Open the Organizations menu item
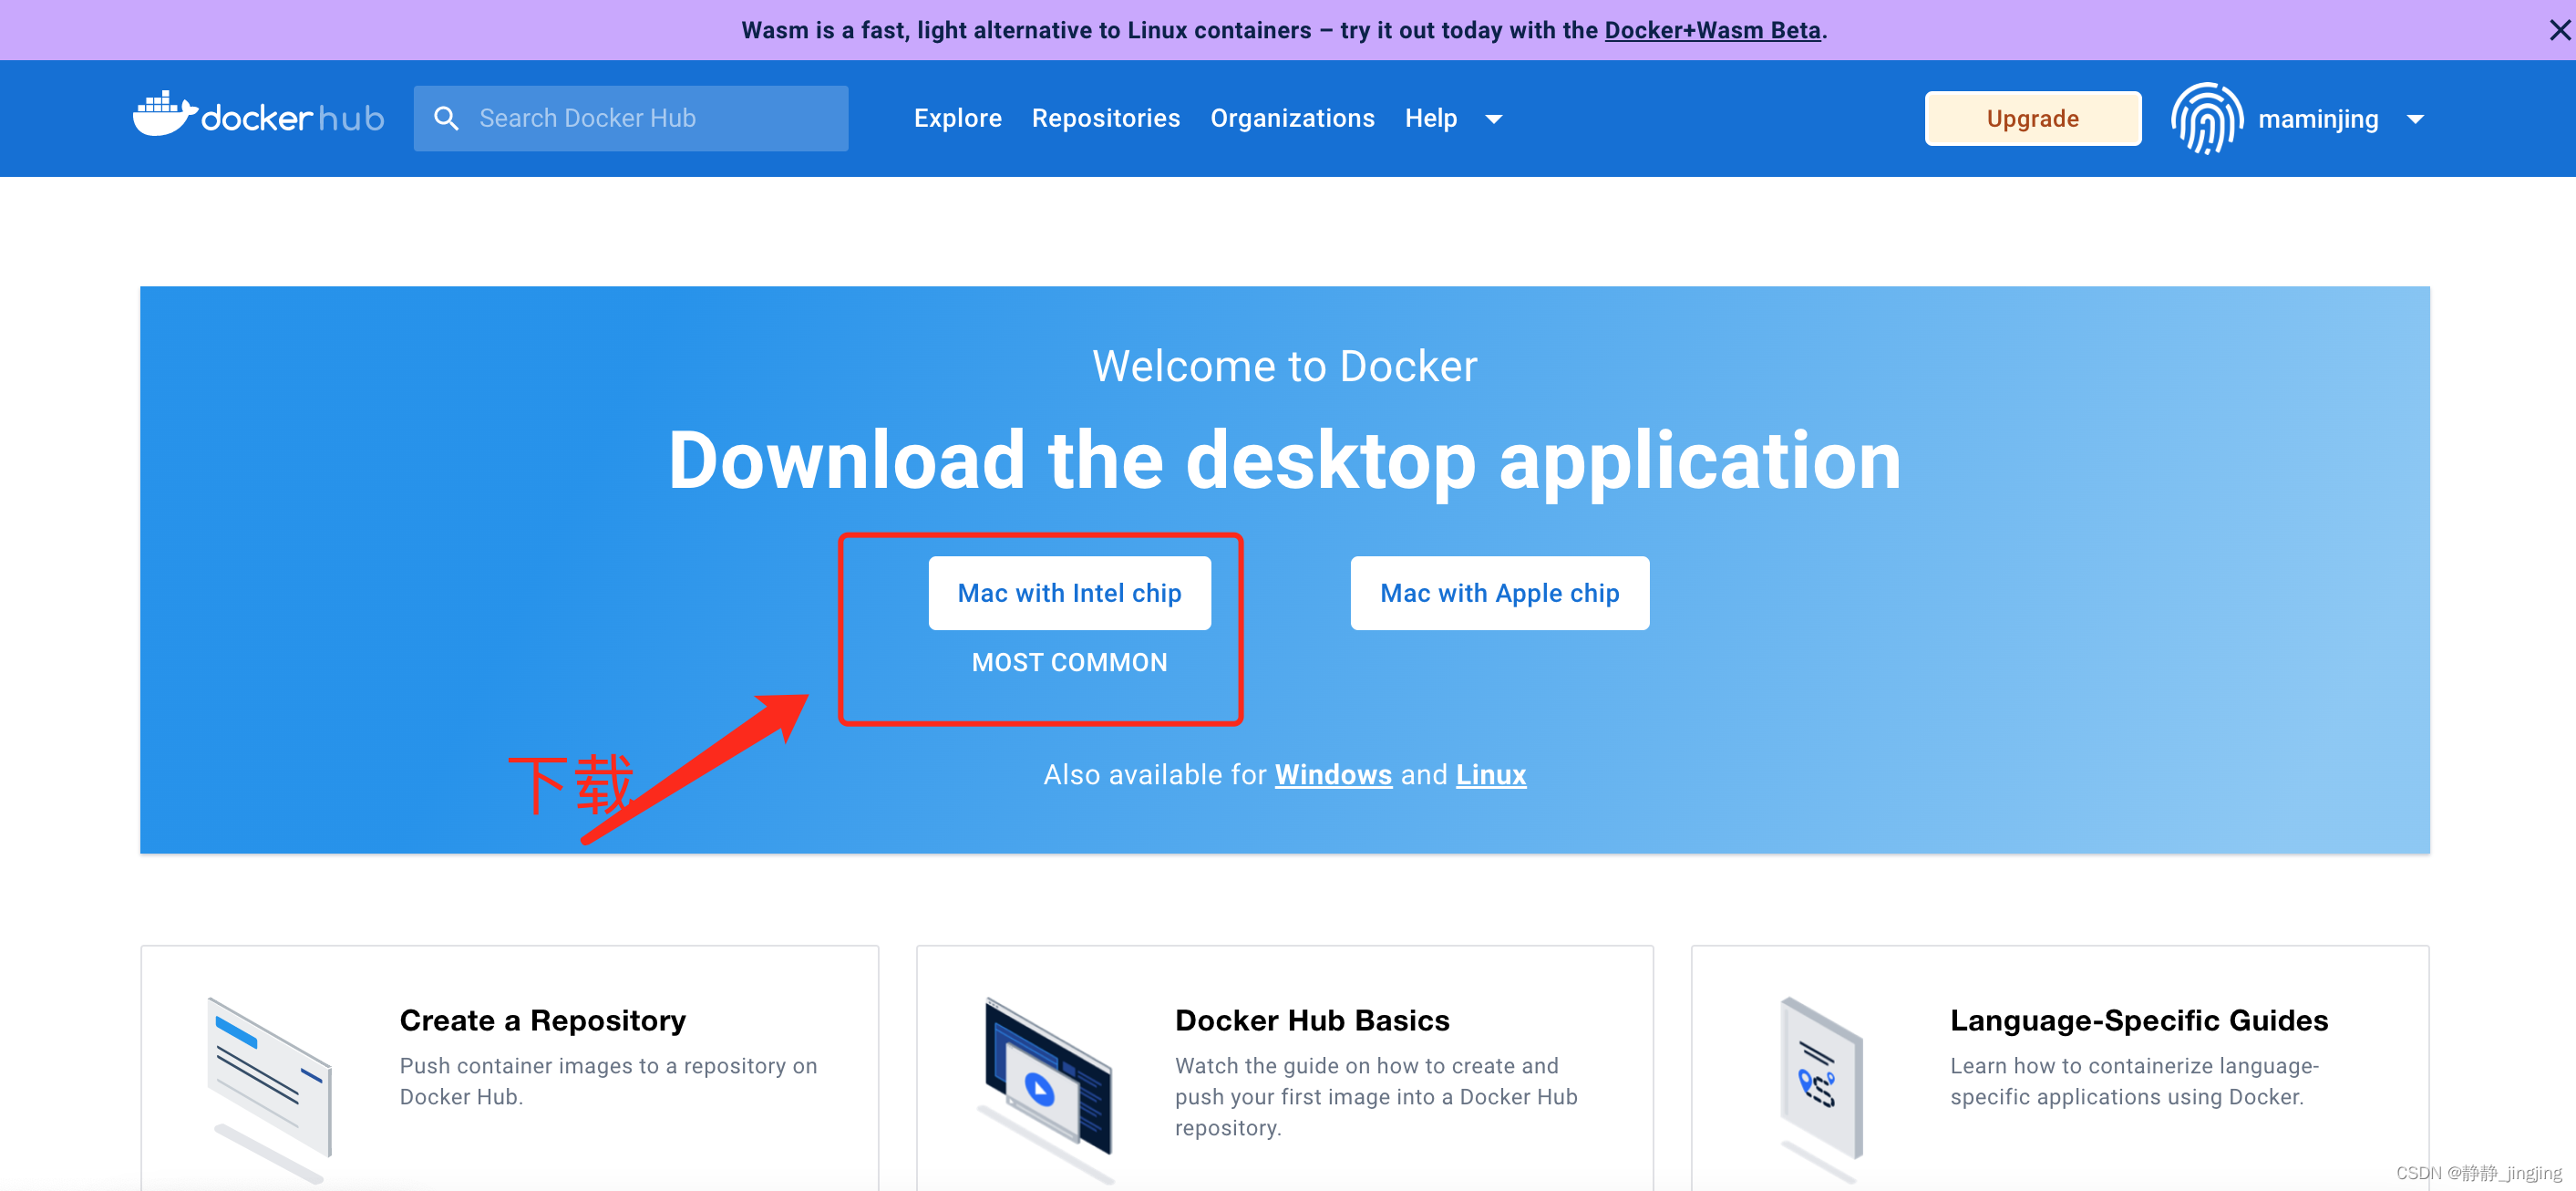2576x1191 pixels. coord(1292,119)
